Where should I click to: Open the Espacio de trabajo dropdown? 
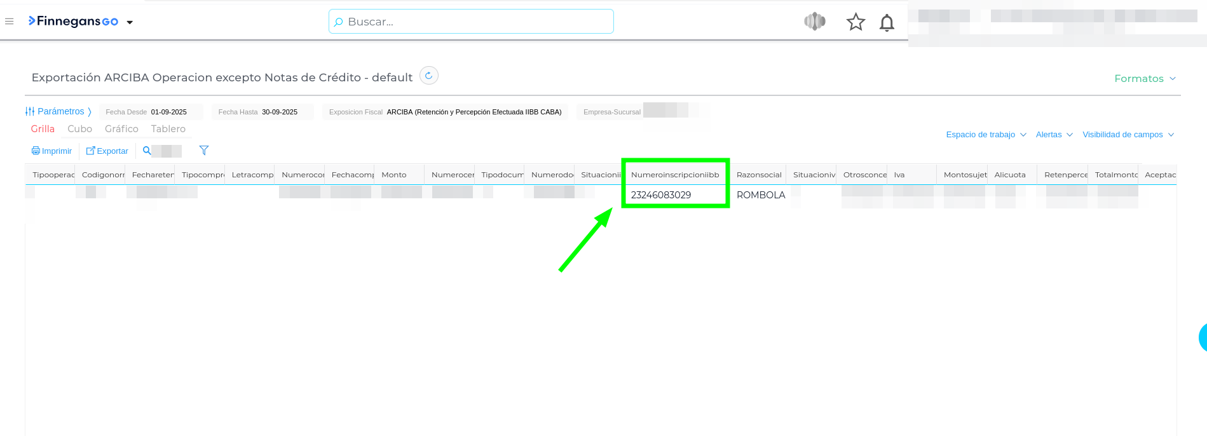coord(986,135)
